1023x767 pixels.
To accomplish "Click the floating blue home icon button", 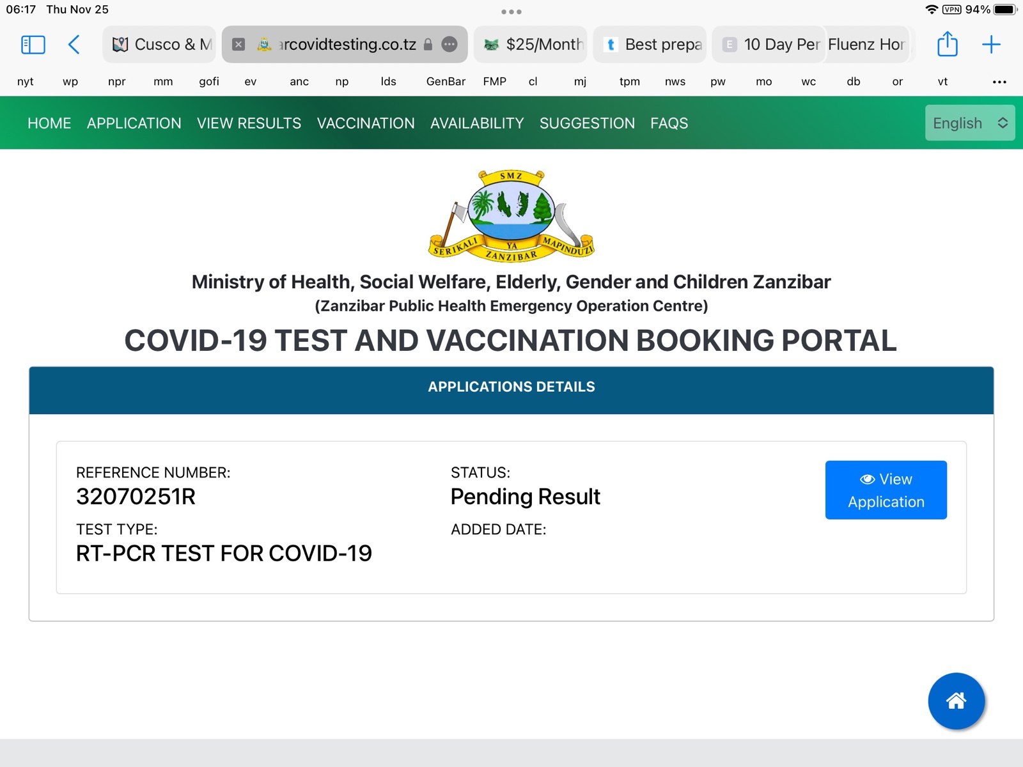I will click(956, 701).
